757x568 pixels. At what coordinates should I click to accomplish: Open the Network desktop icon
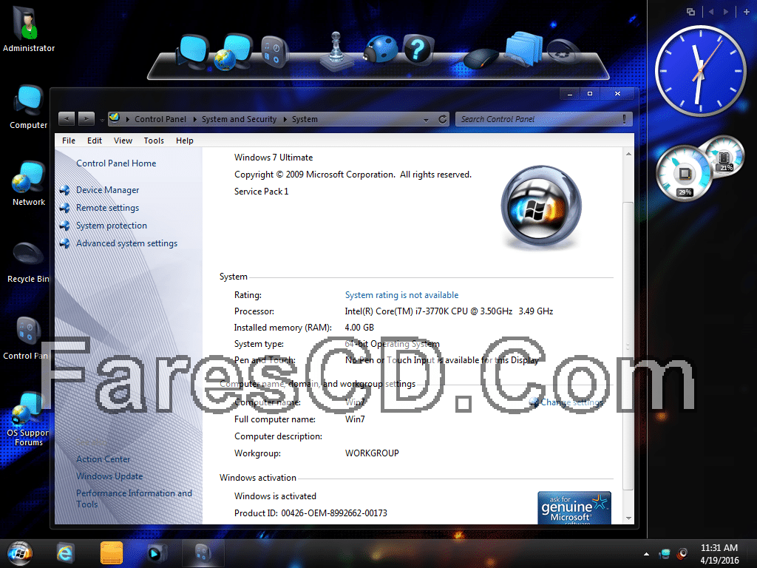click(x=29, y=183)
